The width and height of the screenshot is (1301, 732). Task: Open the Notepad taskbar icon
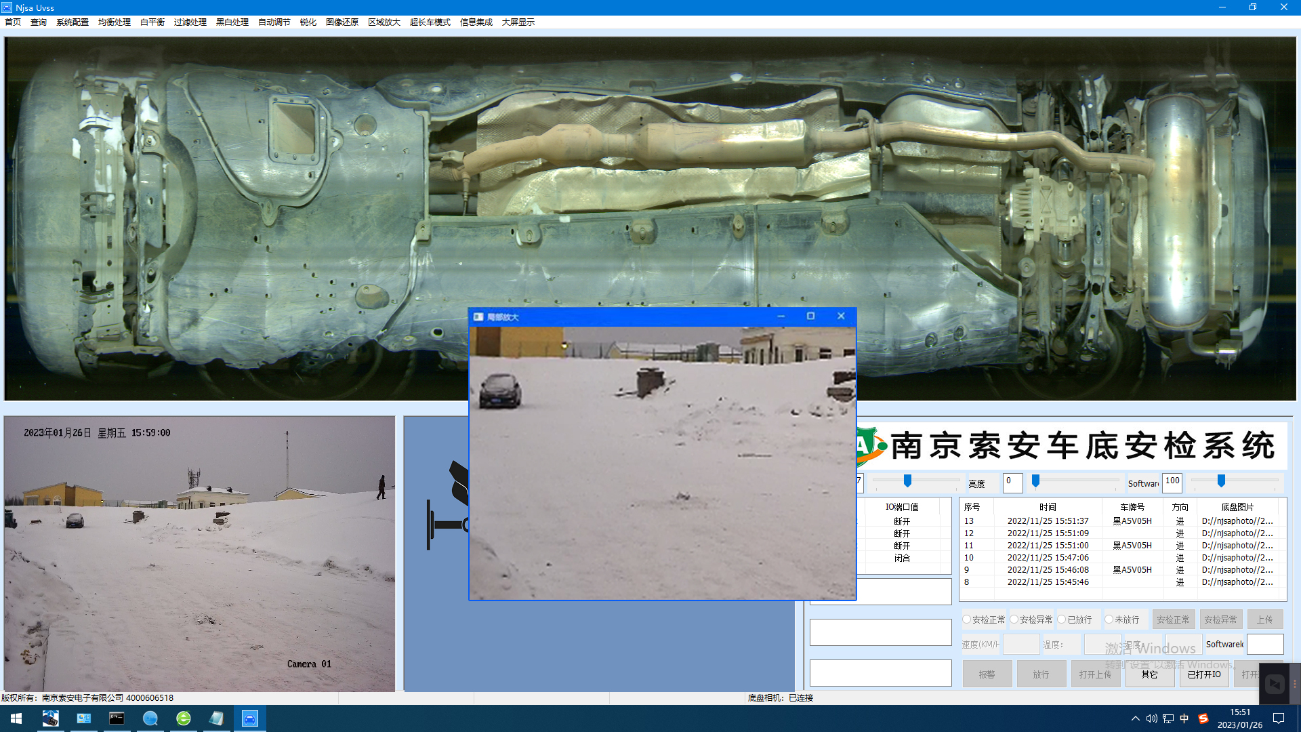click(217, 718)
